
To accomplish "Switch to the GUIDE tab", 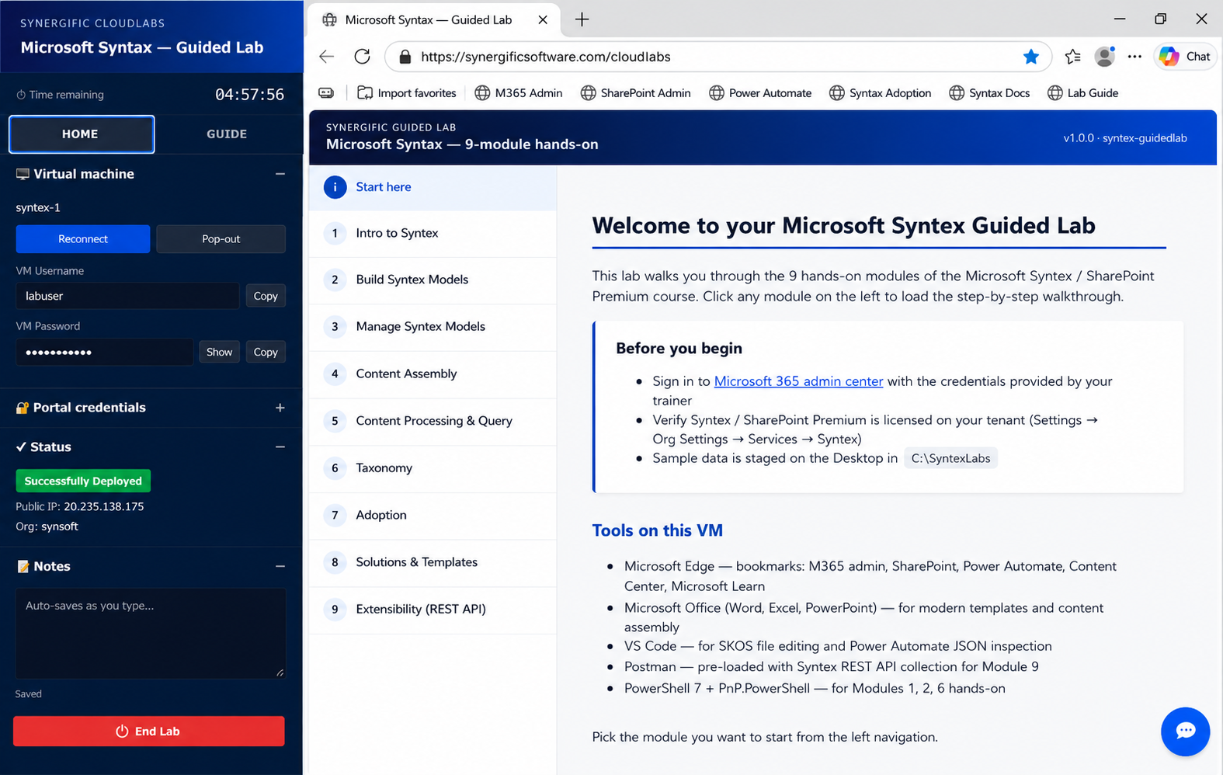I will tap(227, 134).
